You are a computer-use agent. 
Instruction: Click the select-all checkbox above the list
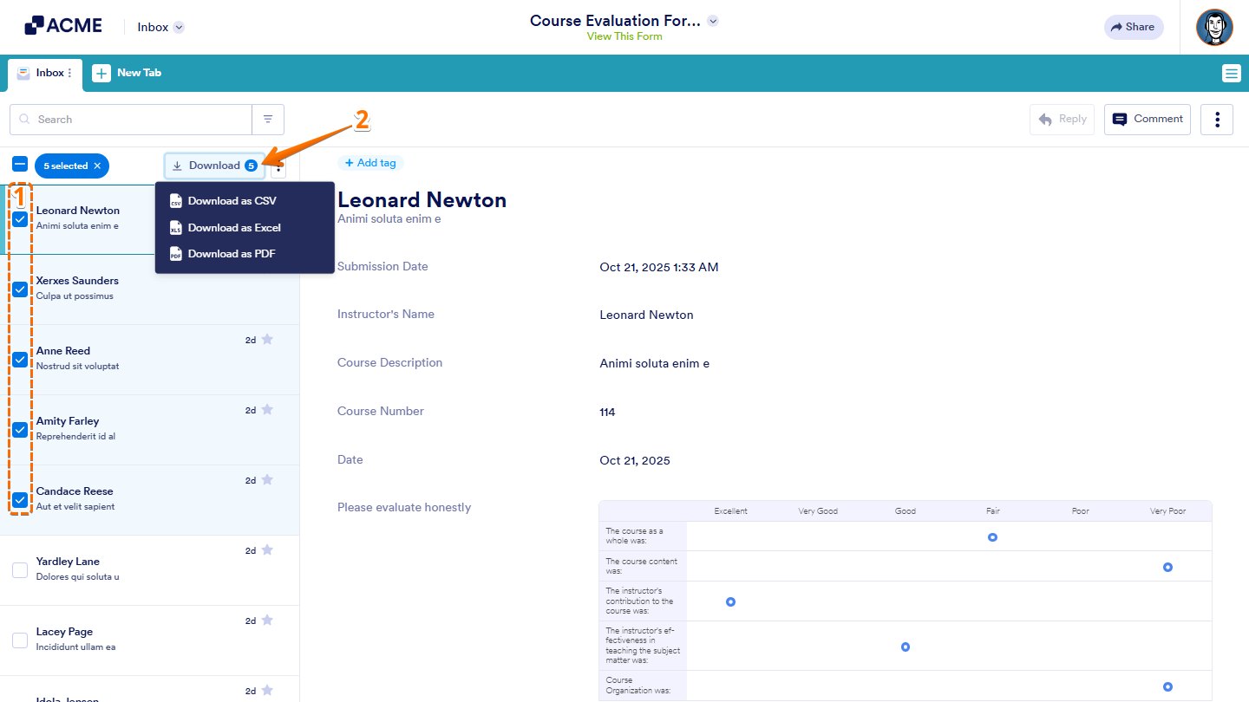[19, 163]
